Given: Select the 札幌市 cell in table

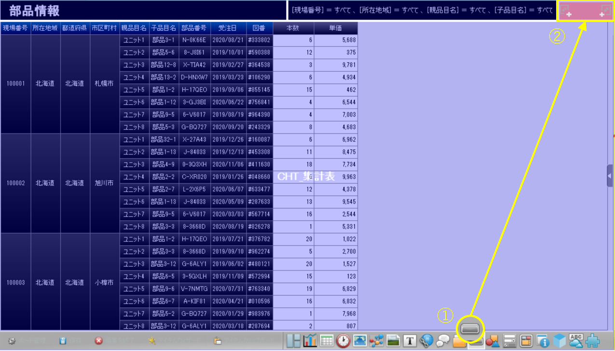Looking at the screenshot, I should [104, 83].
